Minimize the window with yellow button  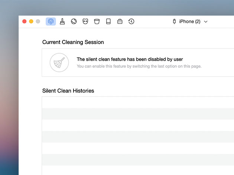tap(31, 21)
